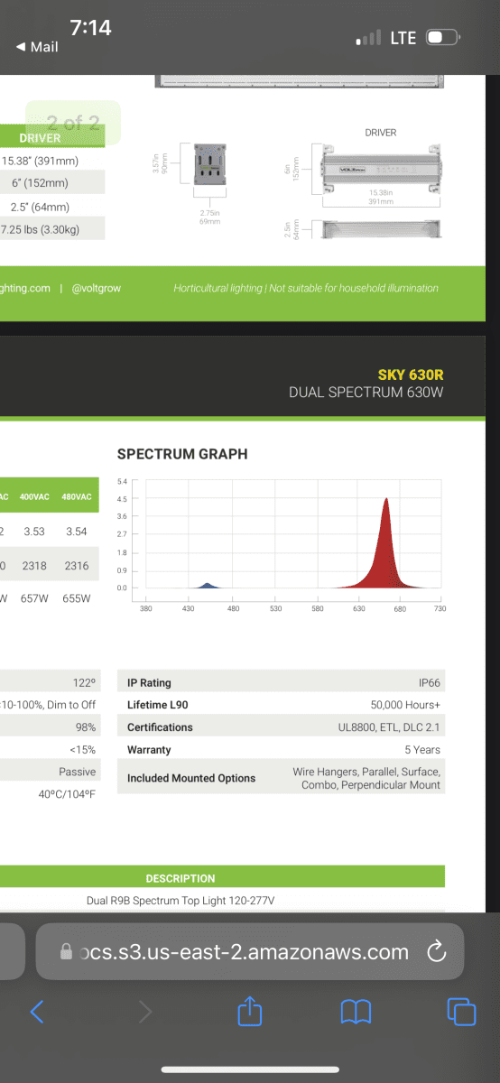Viewport: 500px width, 1083px height.
Task: Tap the @voltgrow handle in the footer
Action: (x=96, y=289)
